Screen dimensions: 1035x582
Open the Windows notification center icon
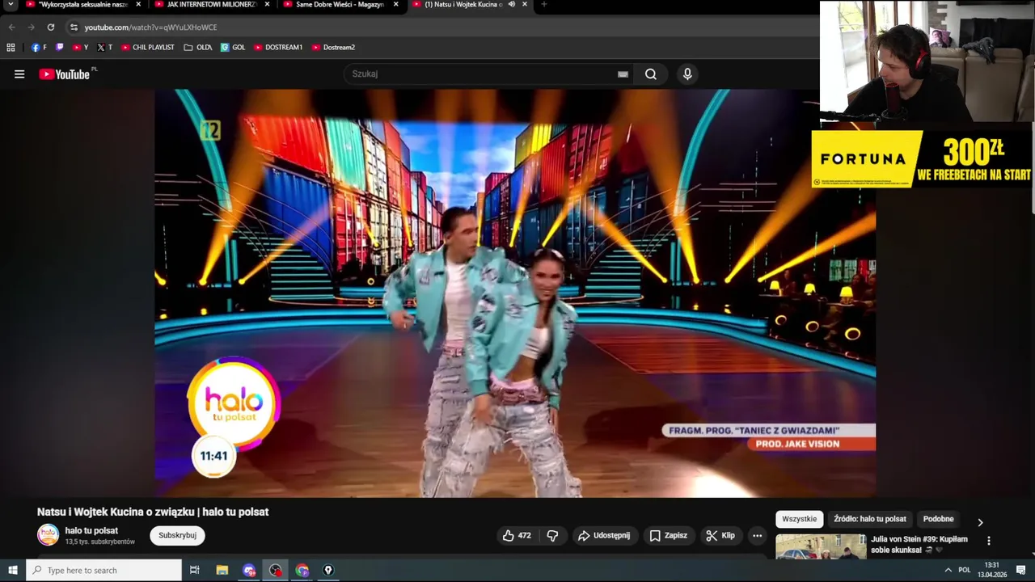[x=1021, y=570]
